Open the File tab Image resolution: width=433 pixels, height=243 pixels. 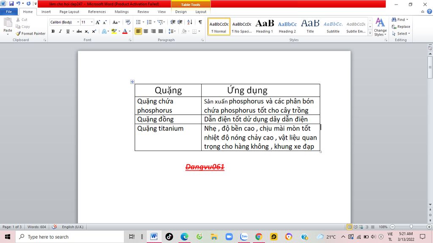[x=9, y=12]
